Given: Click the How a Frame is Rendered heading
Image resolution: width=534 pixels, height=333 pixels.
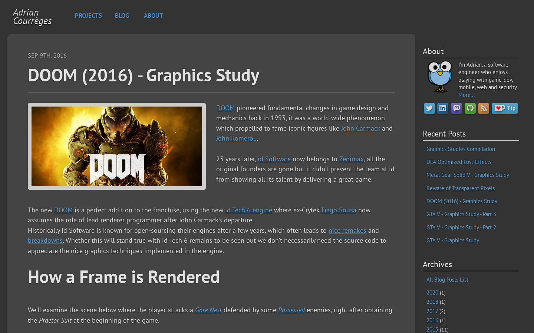Looking at the screenshot, I should point(123,277).
